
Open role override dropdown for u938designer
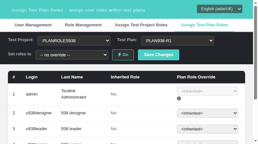point(207,113)
